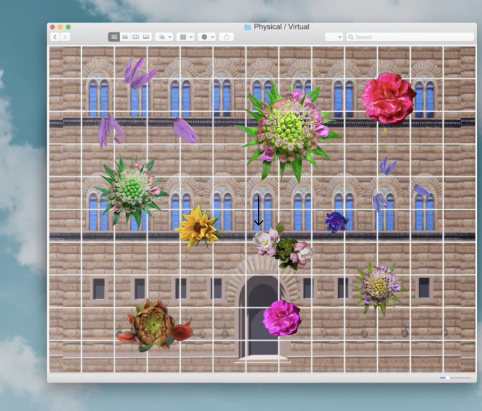
Task: Open the arrange items dropdown
Action: (164, 37)
